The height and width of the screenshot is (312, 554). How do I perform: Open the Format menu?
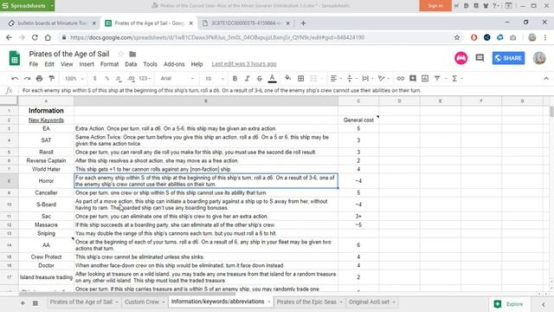[110, 64]
